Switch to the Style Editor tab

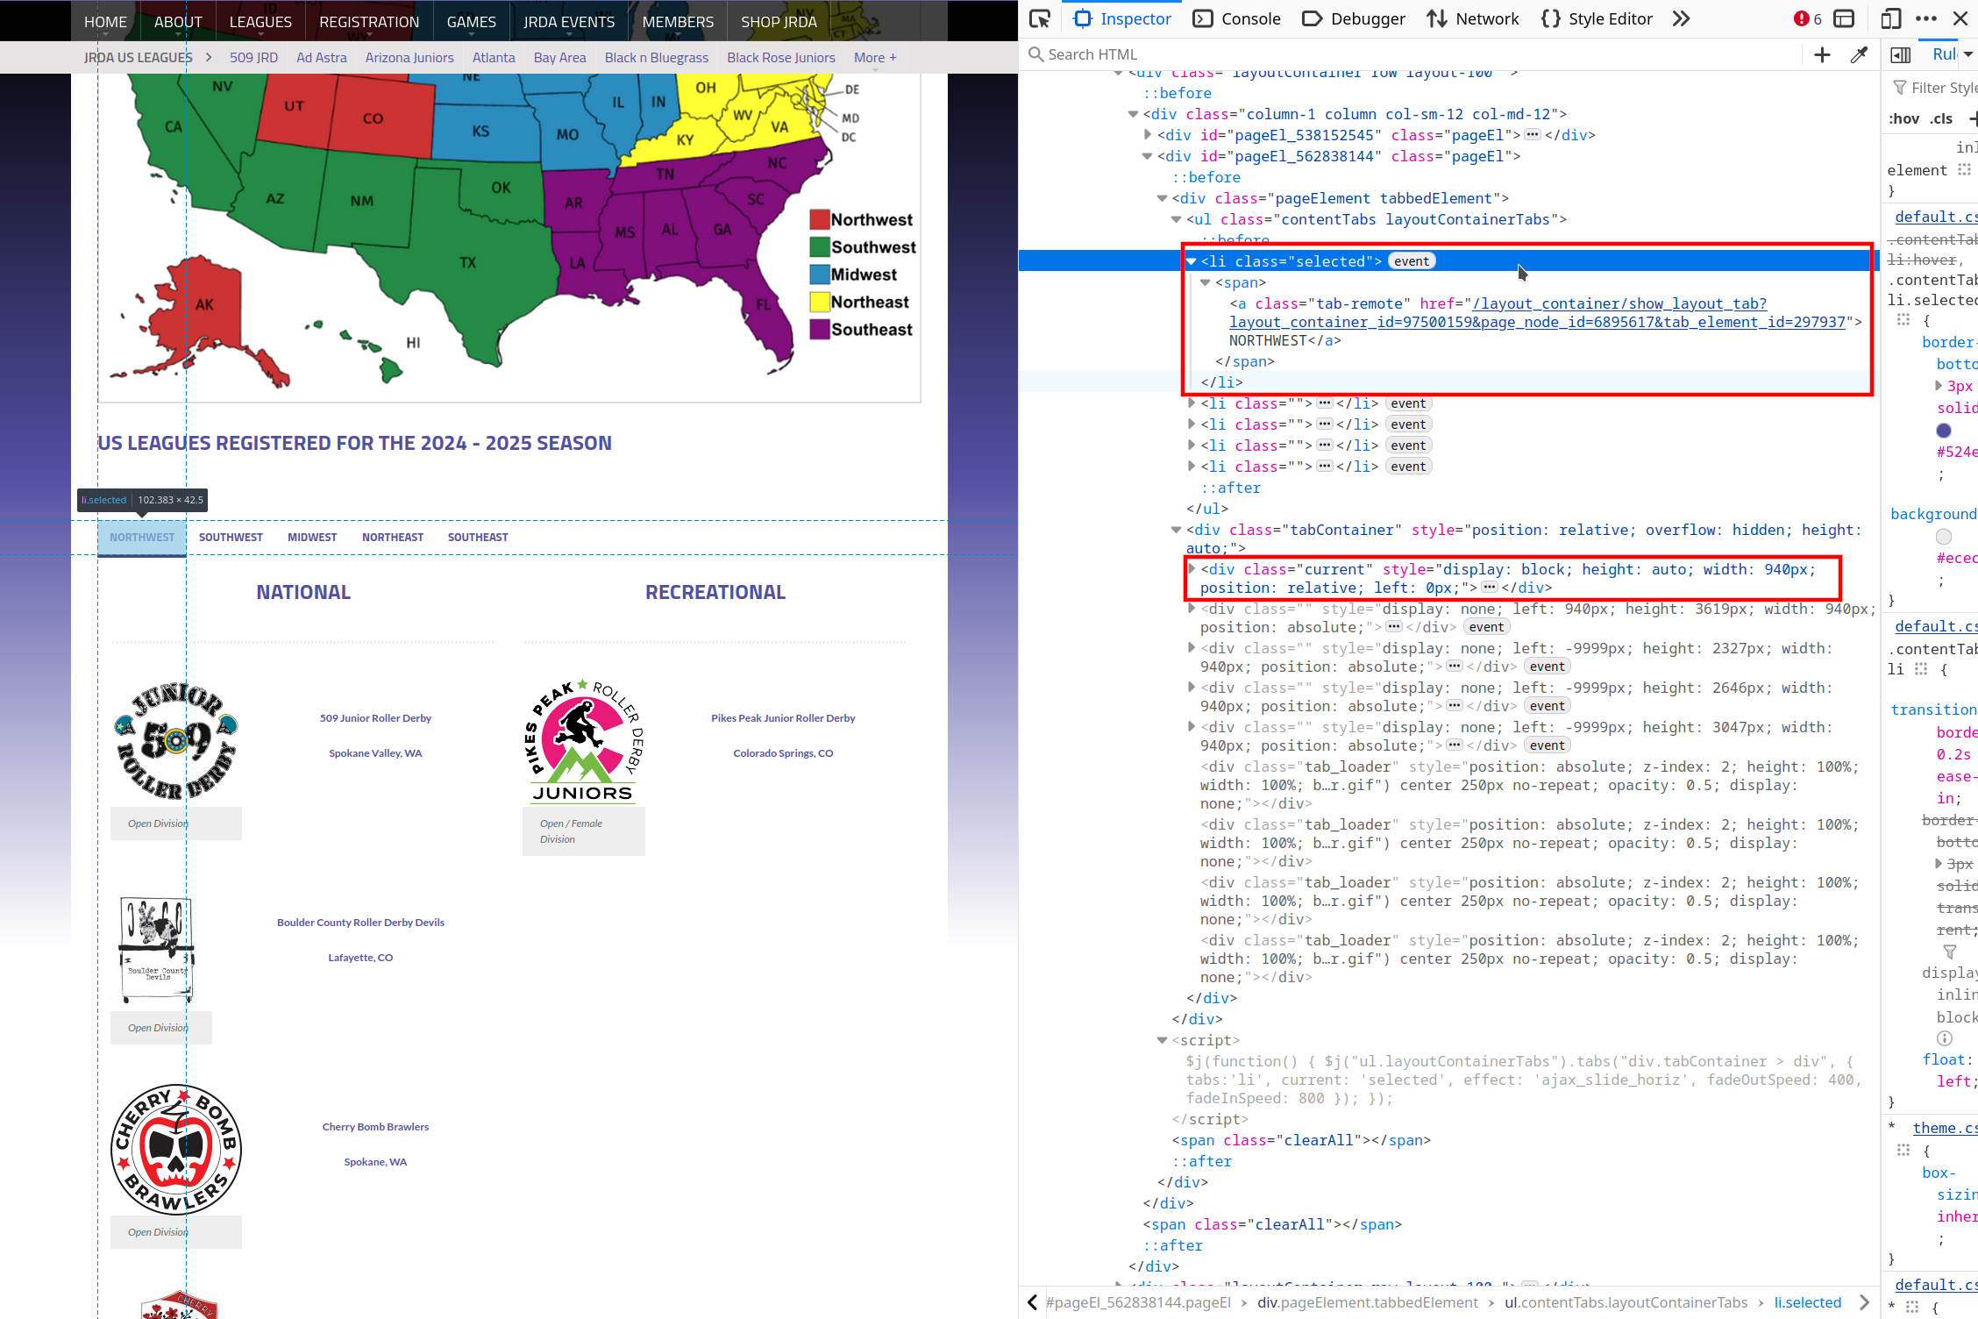(x=1597, y=19)
